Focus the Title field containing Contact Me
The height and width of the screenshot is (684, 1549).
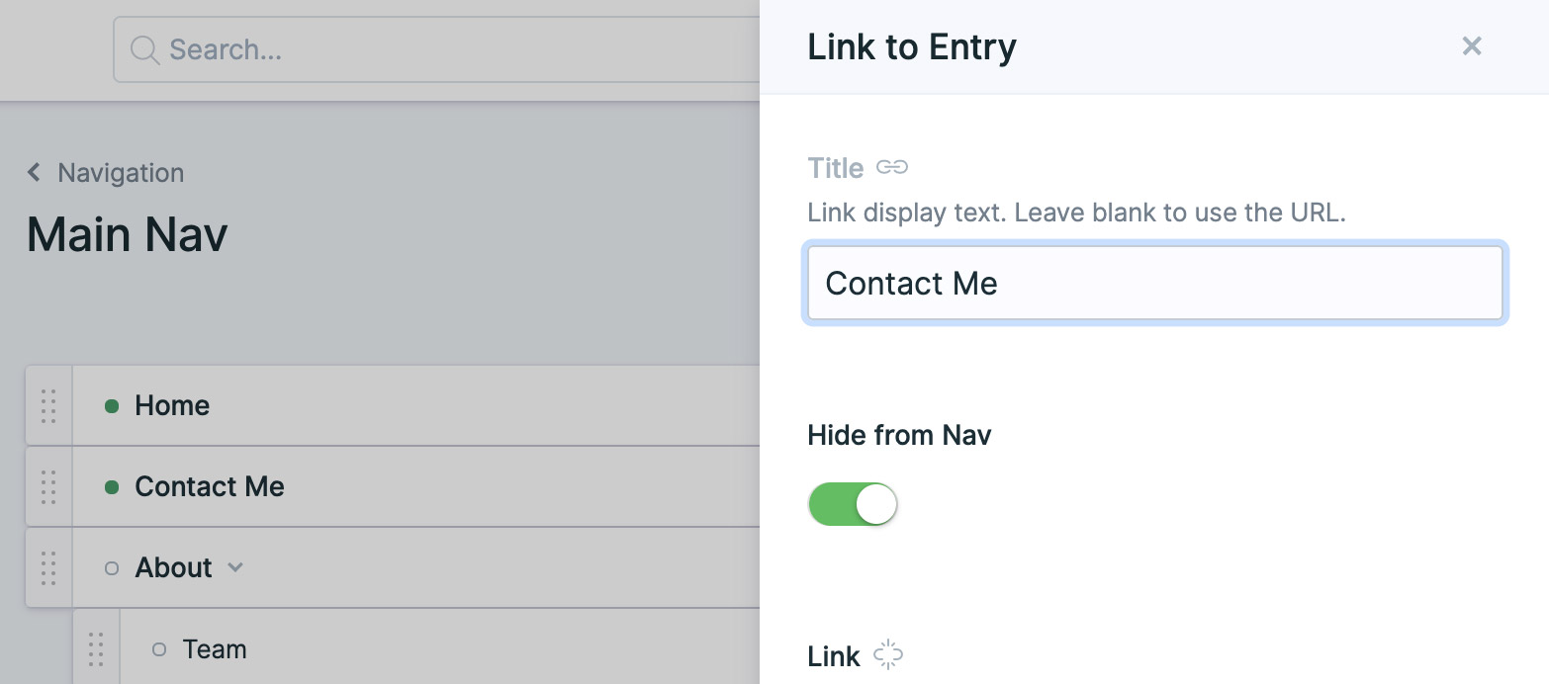coord(1155,284)
